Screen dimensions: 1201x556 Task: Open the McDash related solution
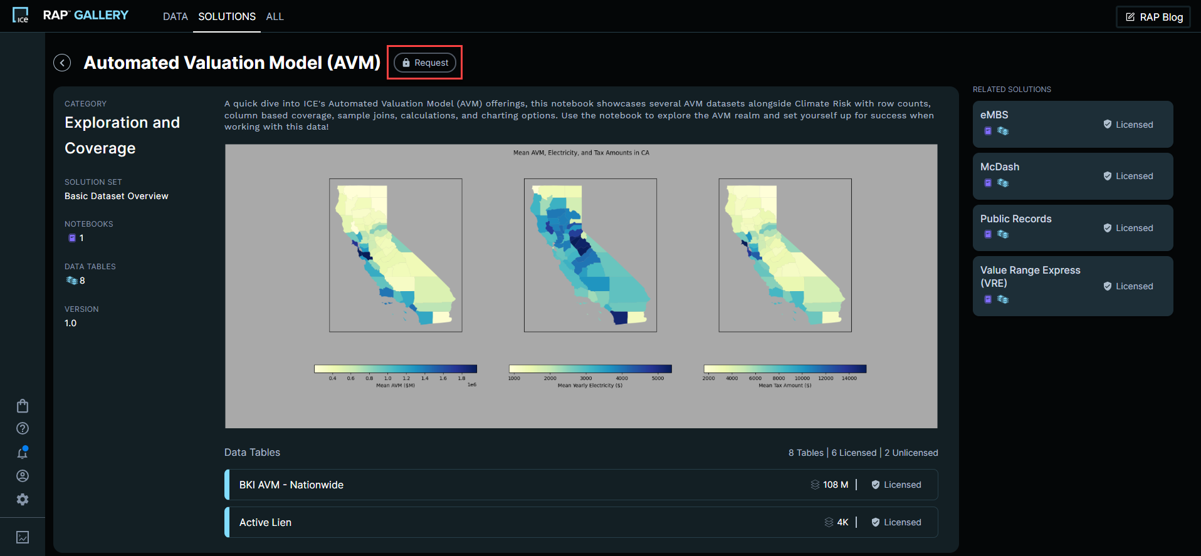click(x=1072, y=176)
